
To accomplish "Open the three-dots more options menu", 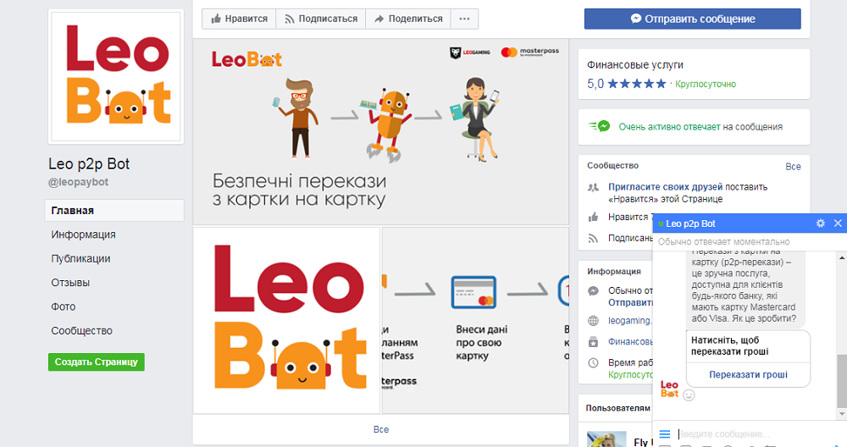I will pyautogui.click(x=464, y=19).
